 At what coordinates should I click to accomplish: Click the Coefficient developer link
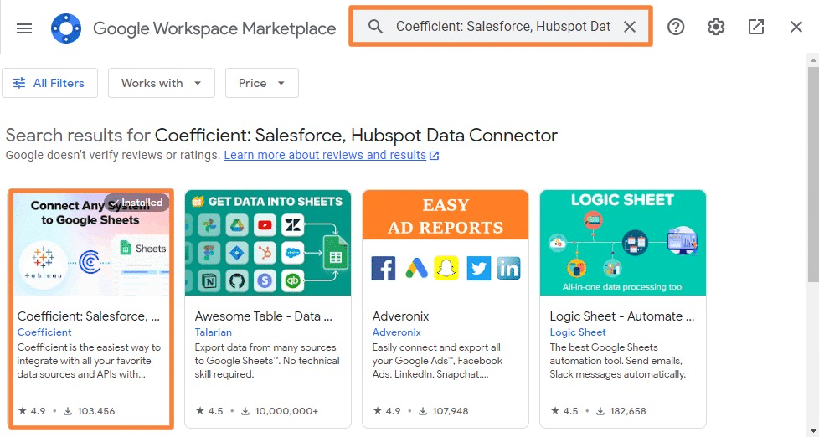point(44,332)
